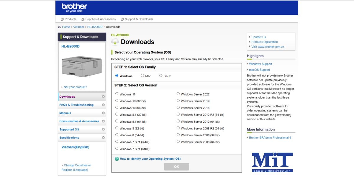Open the Supplies & Accessories menu
Image resolution: width=354 pixels, height=177 pixels.
[99, 19]
